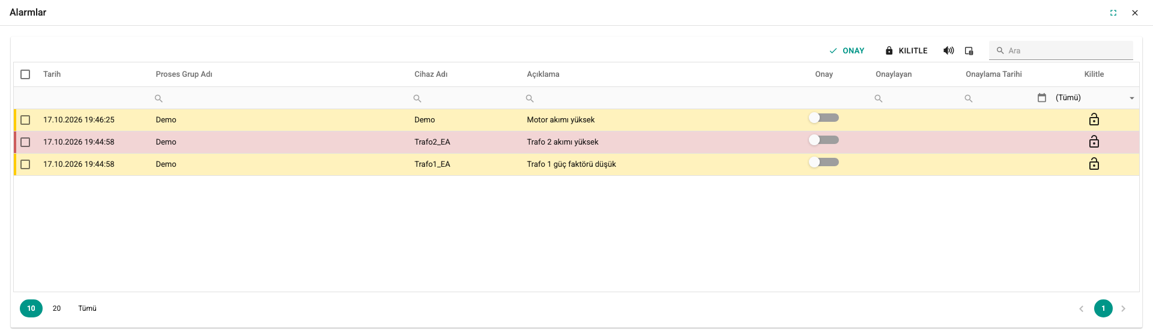Click lock icon for Trafo 1 güç faktörü düşük row

coord(1094,164)
